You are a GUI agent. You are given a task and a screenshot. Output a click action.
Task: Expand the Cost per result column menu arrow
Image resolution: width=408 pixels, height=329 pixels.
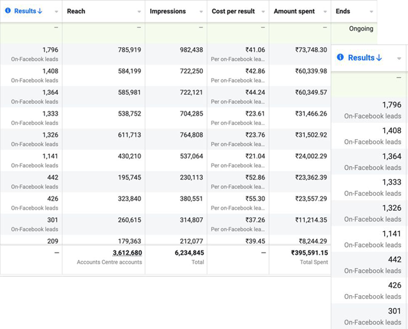coord(263,12)
